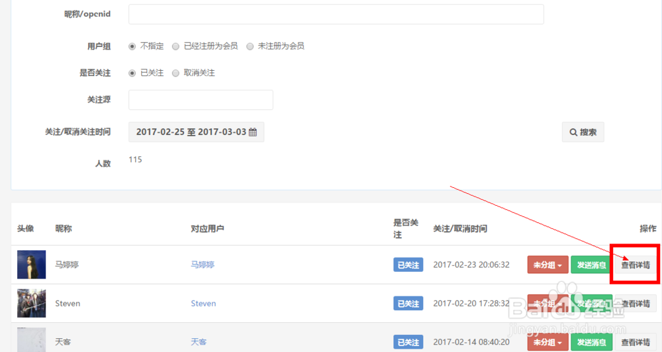Click the 对应用户 column header

click(x=207, y=228)
